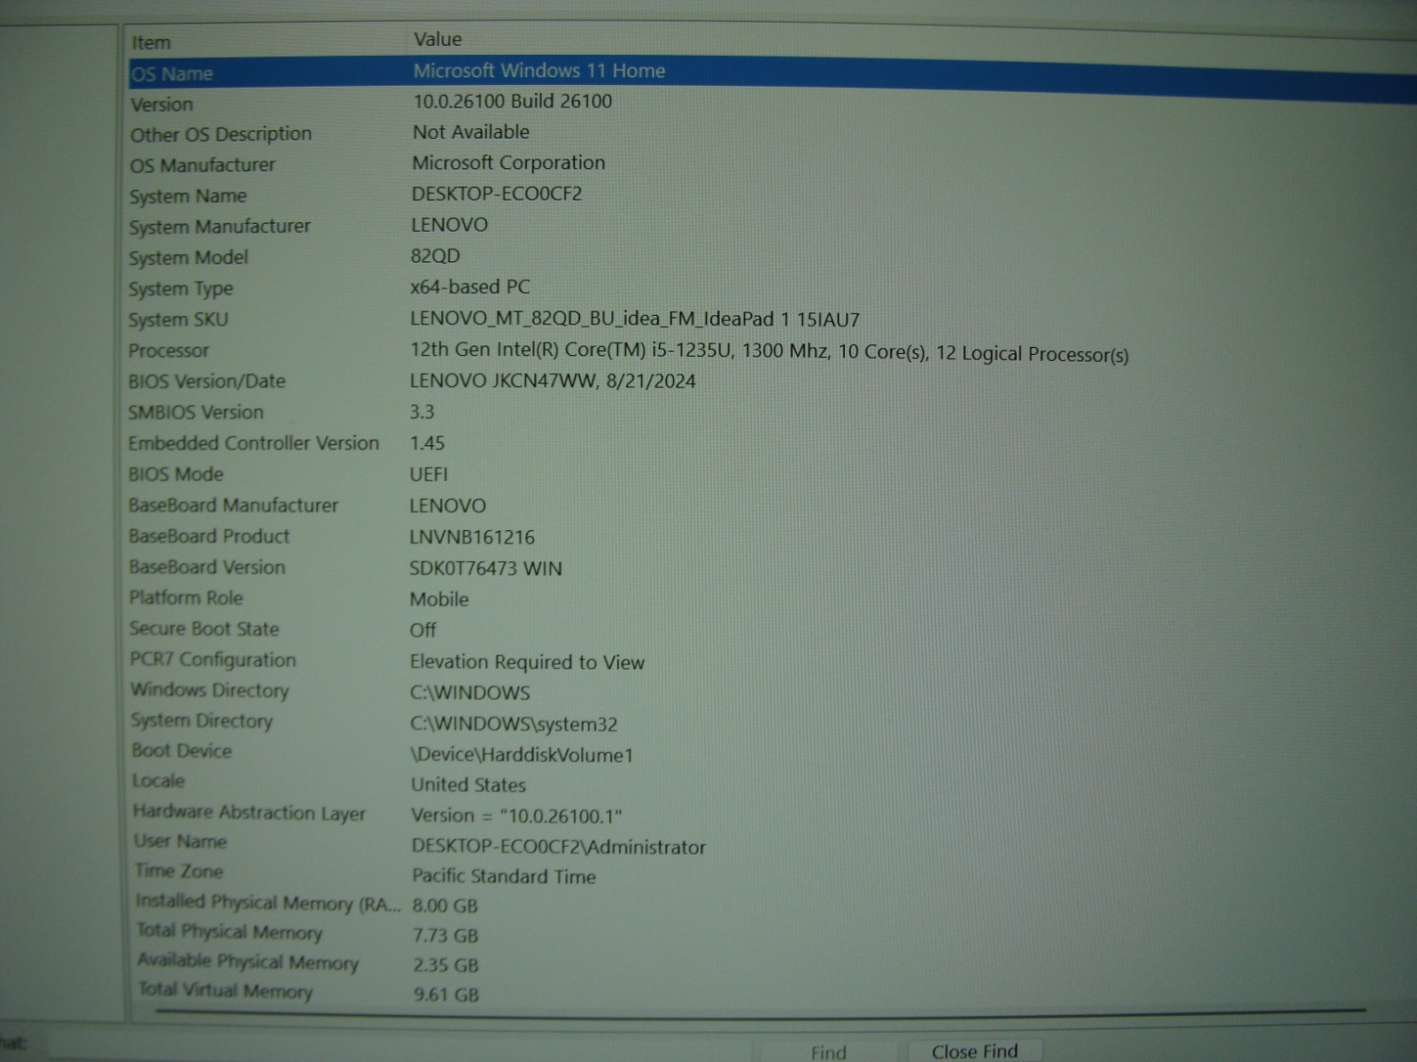Click x64-based PC value

470,287
